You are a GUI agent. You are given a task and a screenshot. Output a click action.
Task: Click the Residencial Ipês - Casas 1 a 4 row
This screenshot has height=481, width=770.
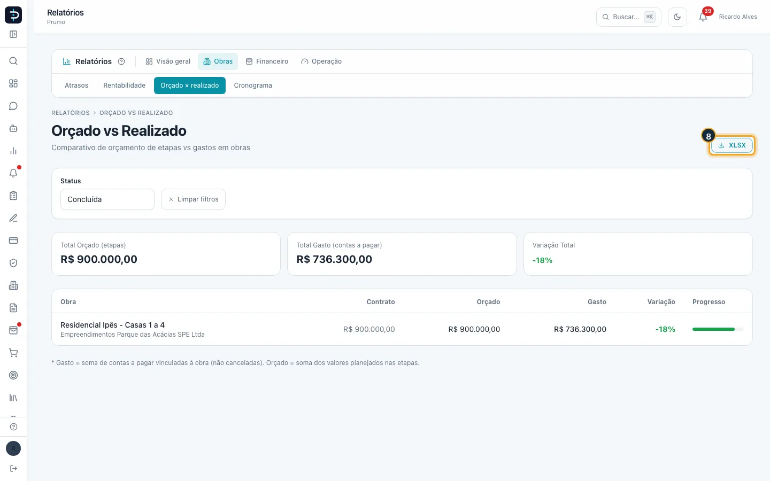pos(402,329)
